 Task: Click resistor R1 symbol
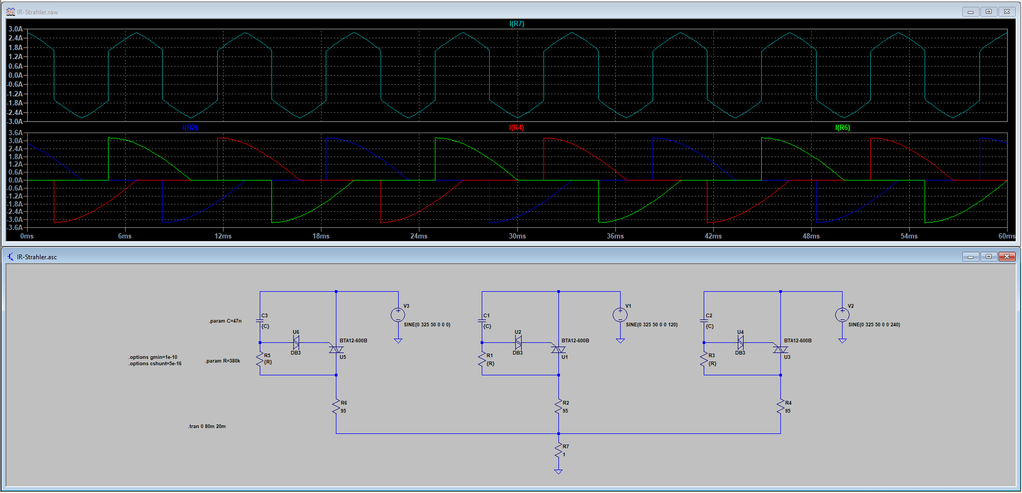point(482,359)
